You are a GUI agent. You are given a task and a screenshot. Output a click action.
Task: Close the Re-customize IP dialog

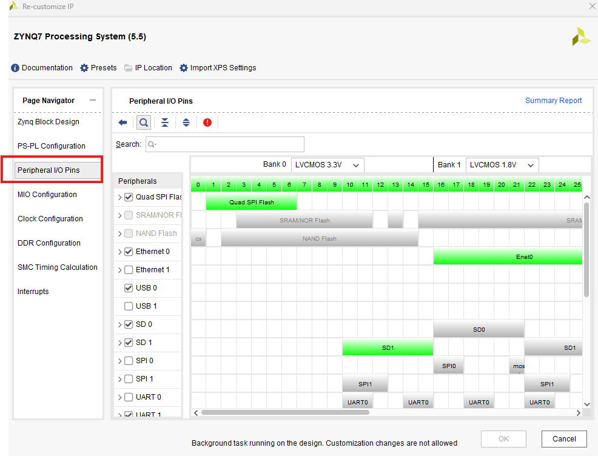tap(593, 6)
